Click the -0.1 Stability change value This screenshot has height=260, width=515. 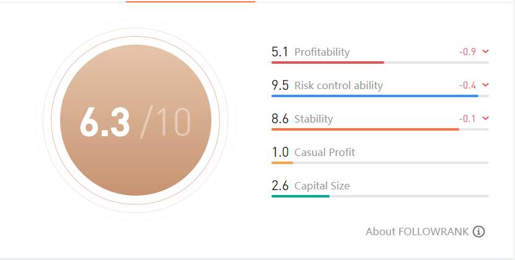[x=467, y=118]
